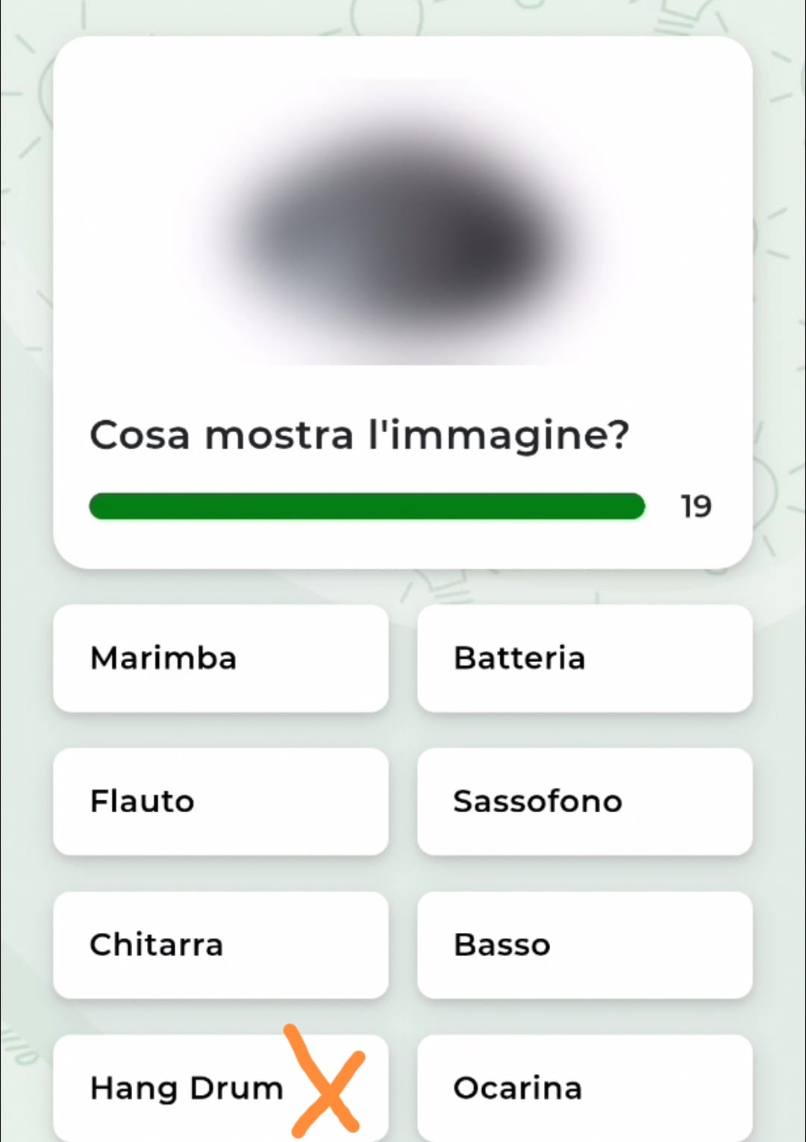The image size is (806, 1142).
Task: Pick Ocarina as your answer
Action: [x=584, y=1088]
